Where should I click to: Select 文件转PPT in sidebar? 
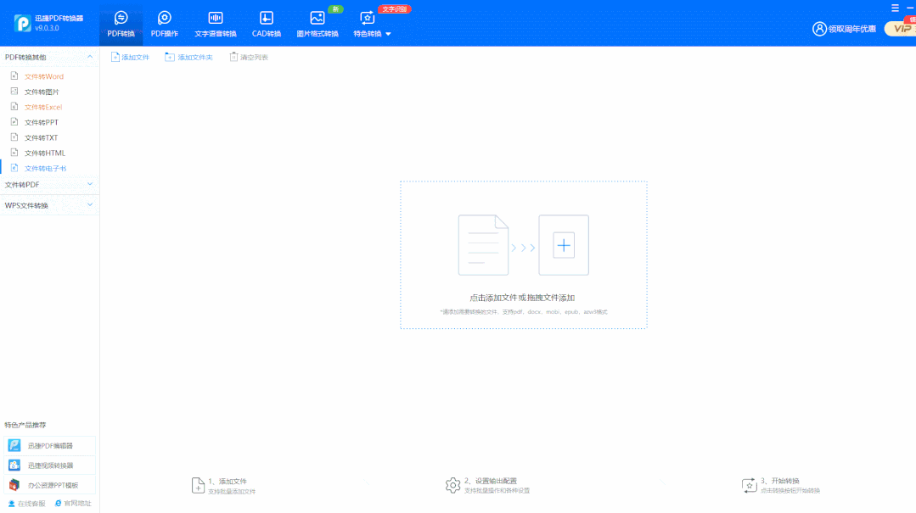pos(42,123)
